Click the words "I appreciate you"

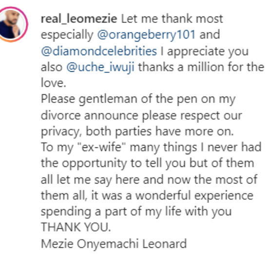[205, 52]
